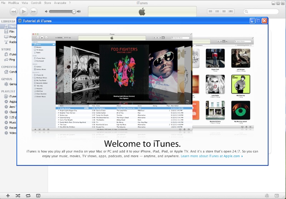Viewport: 286px width, 199px height.
Task: Open the Controlli menu
Action: click(x=36, y=3)
